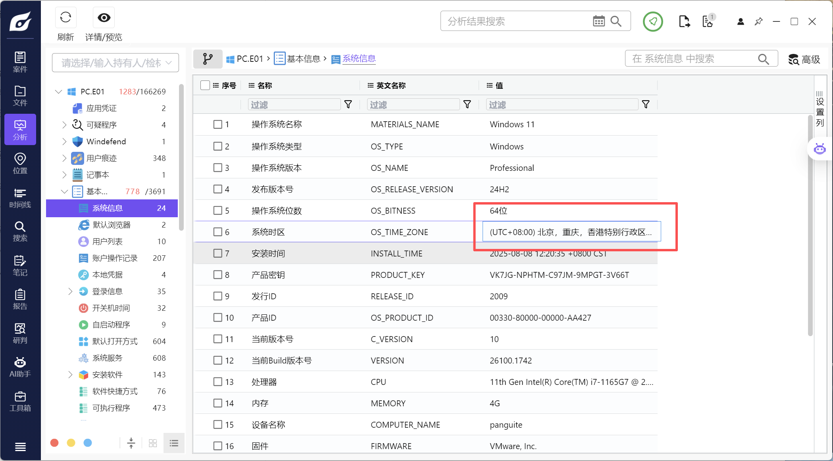Click the Refresh (刷新) icon
The width and height of the screenshot is (833, 461).
(65, 17)
